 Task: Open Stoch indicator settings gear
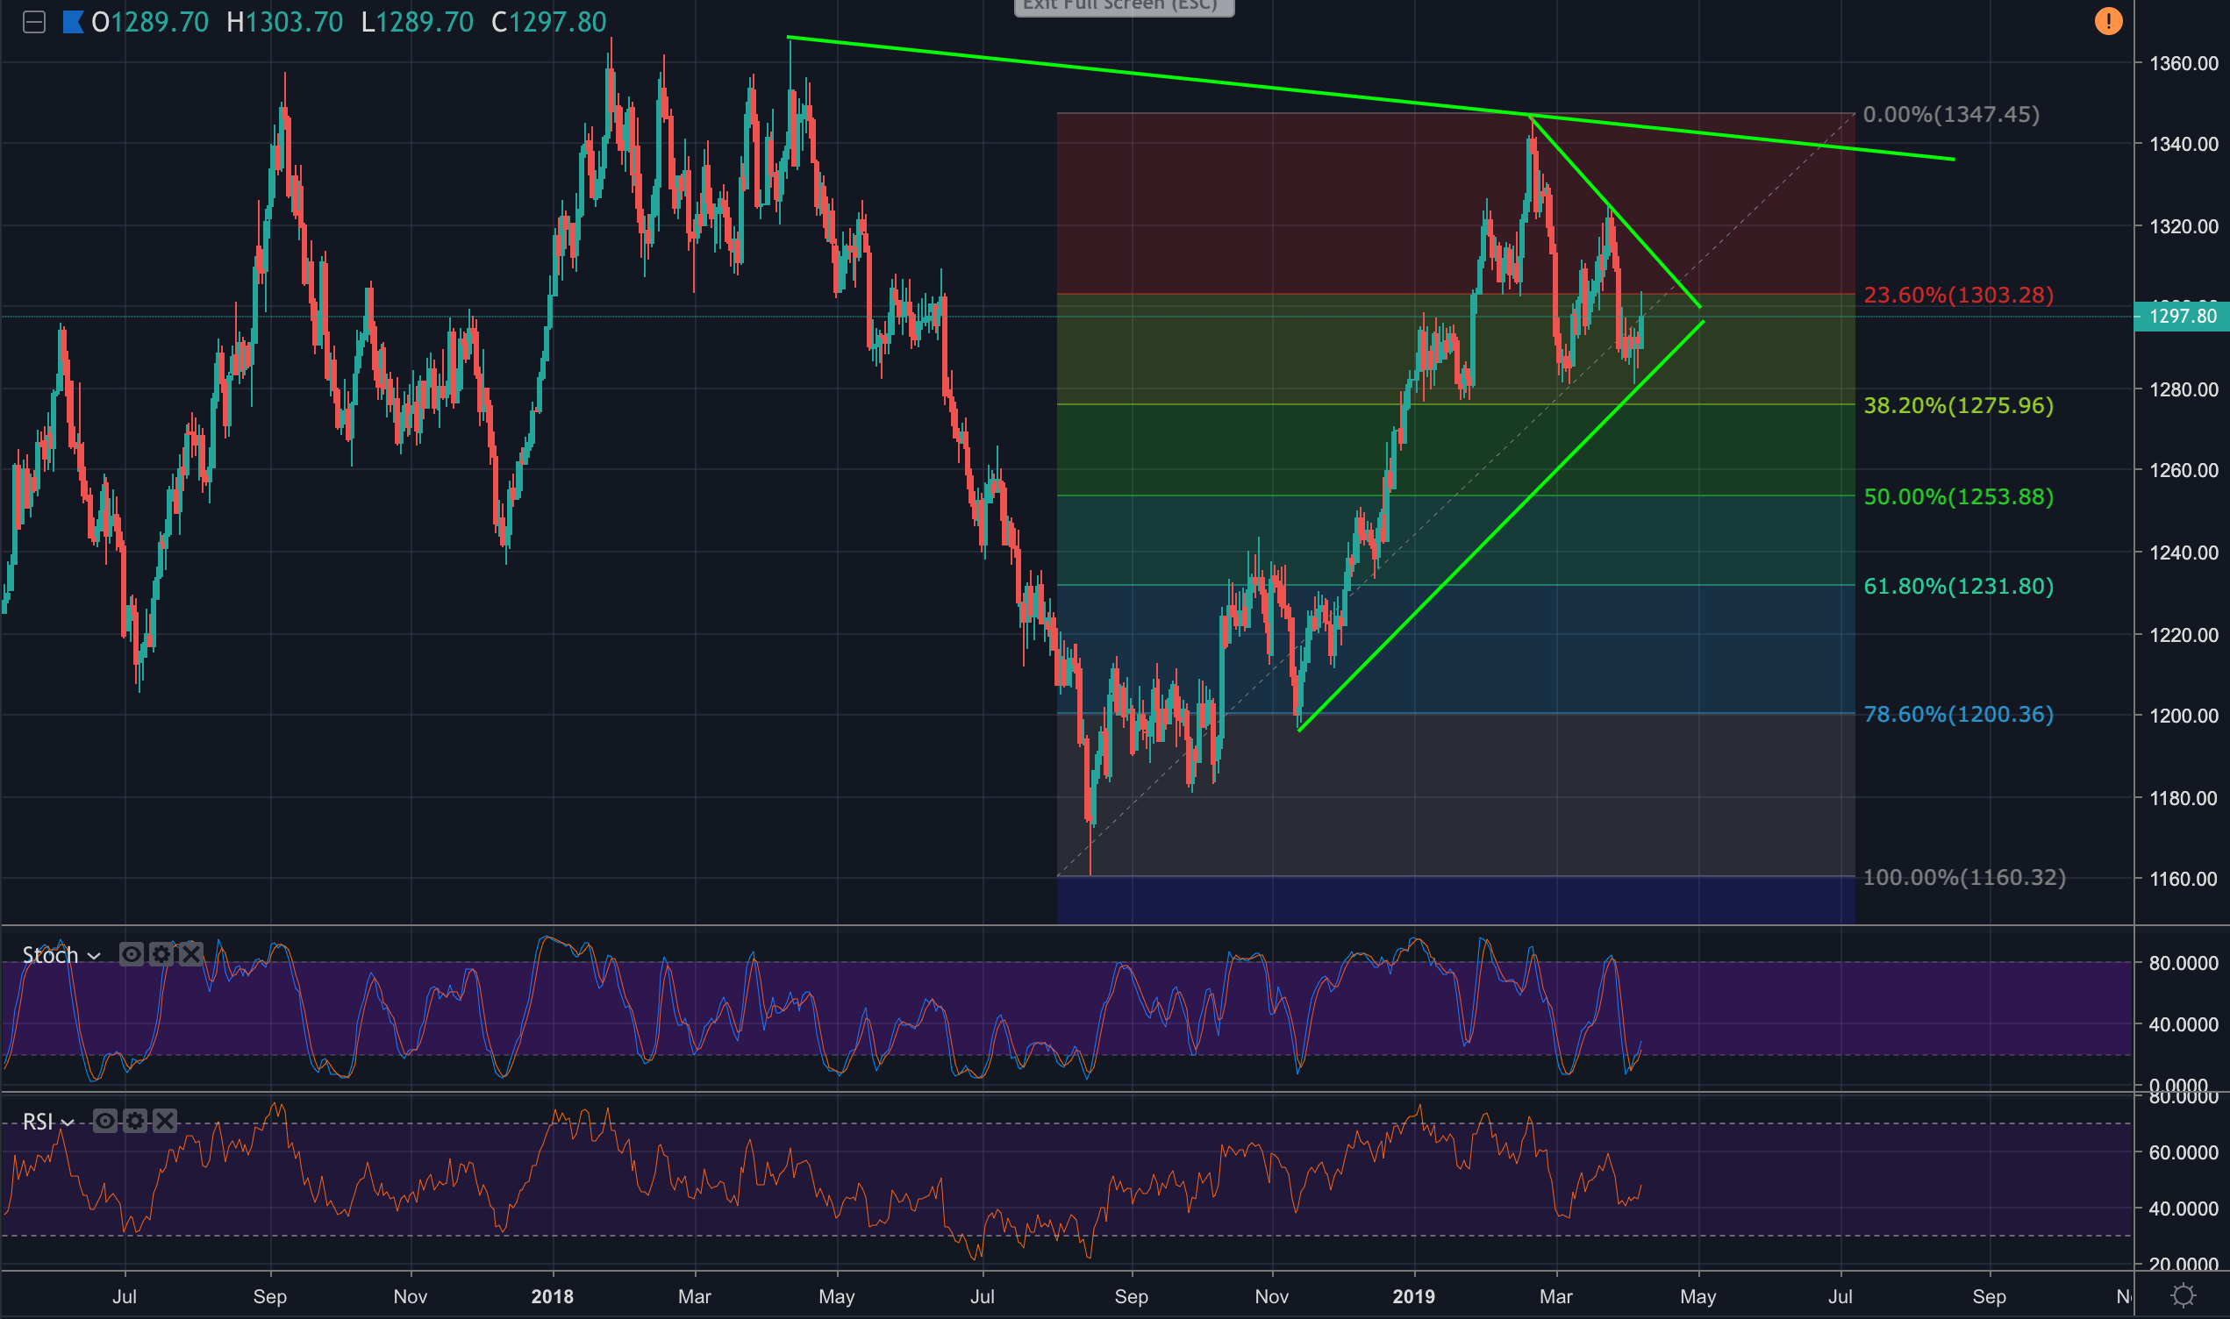click(161, 954)
